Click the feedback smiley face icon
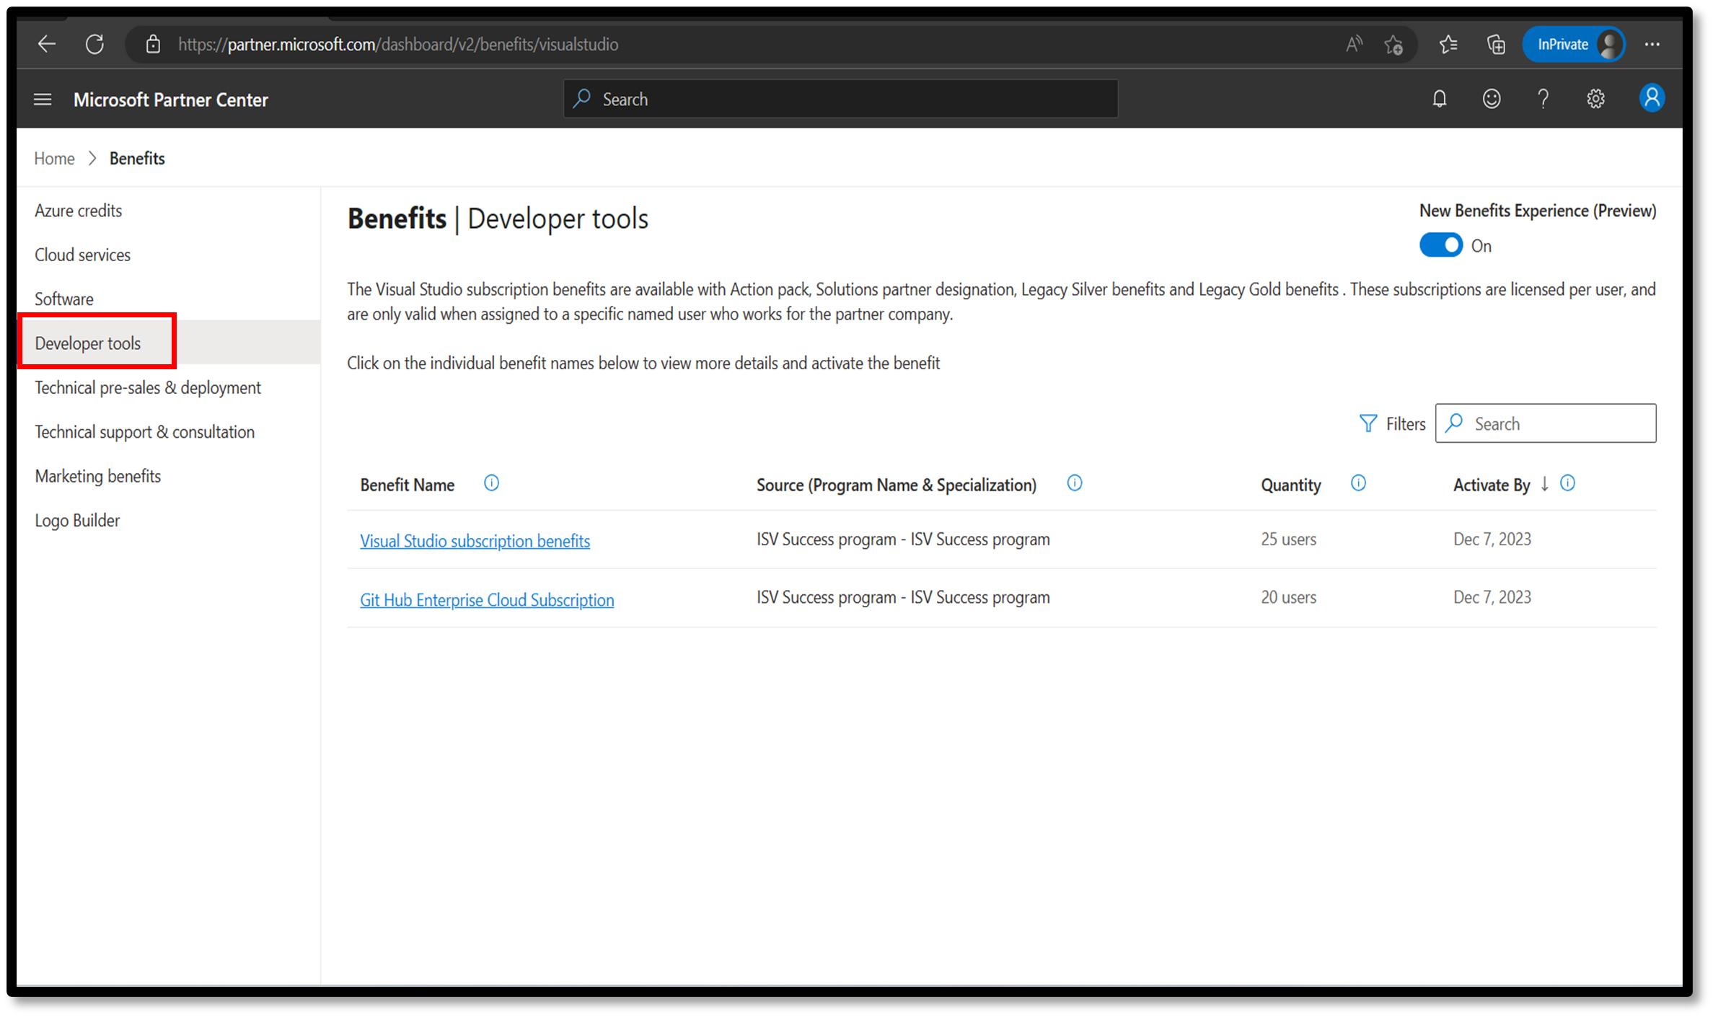The image size is (1713, 1017). pos(1492,100)
